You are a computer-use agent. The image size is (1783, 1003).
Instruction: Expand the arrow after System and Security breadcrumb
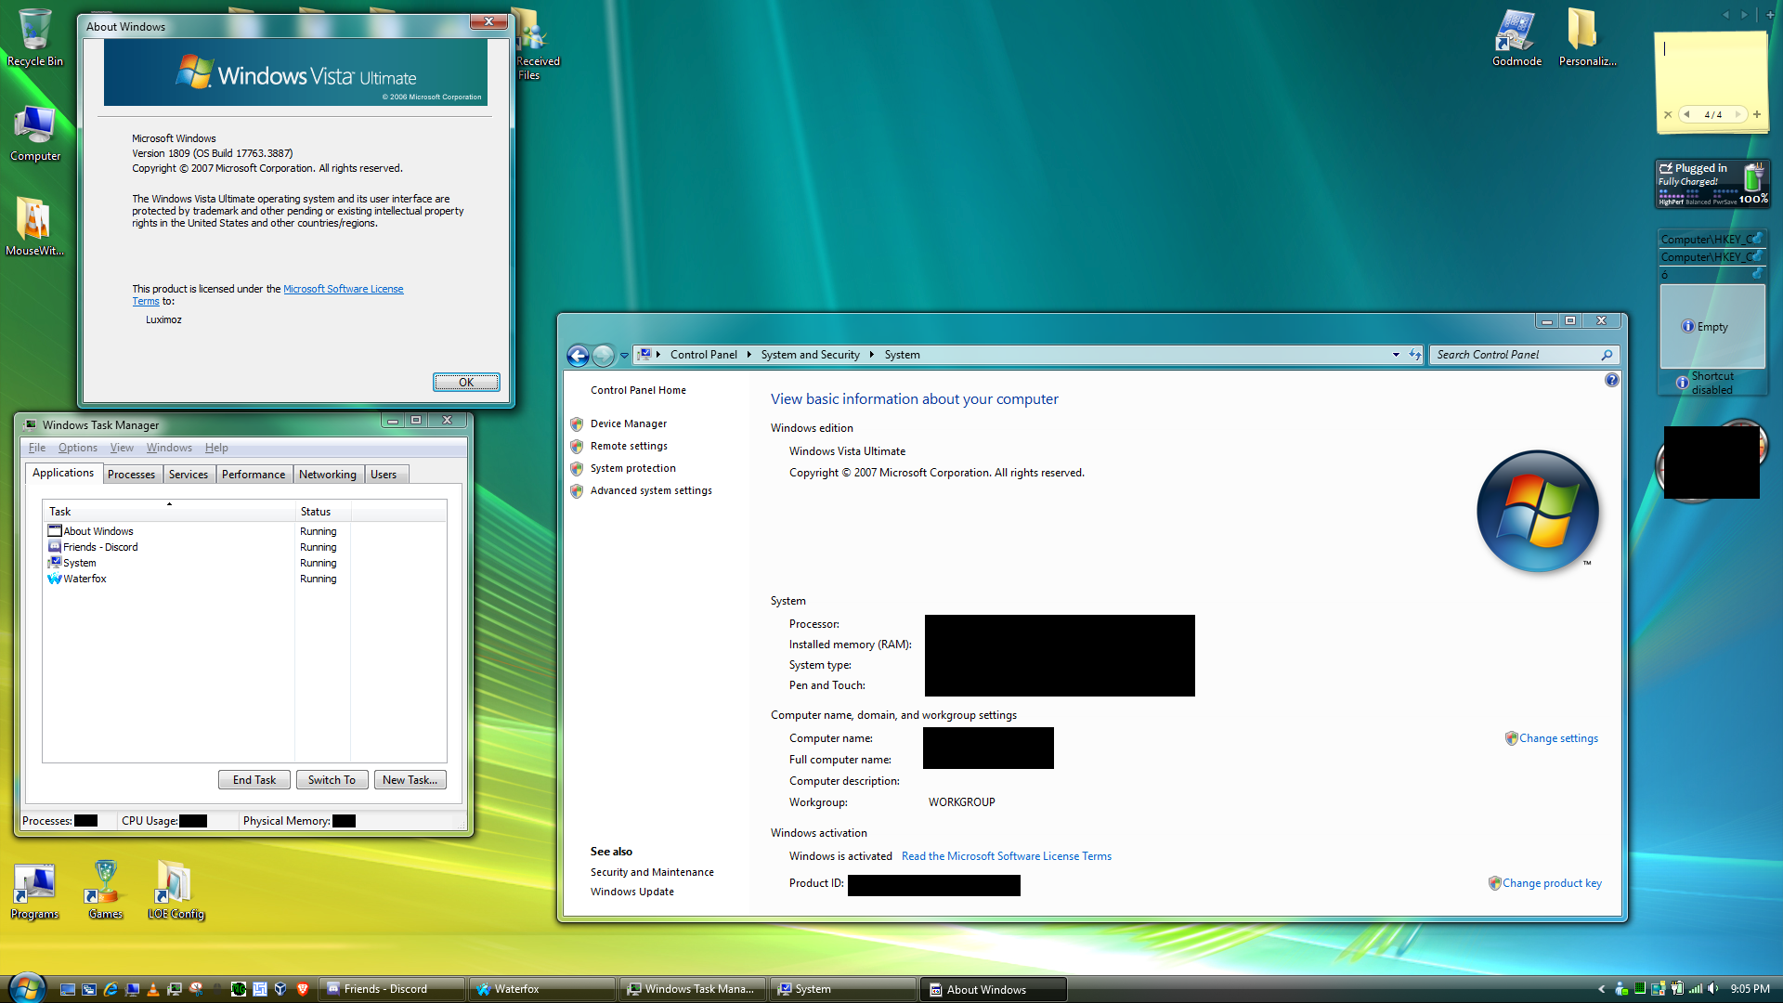point(871,355)
